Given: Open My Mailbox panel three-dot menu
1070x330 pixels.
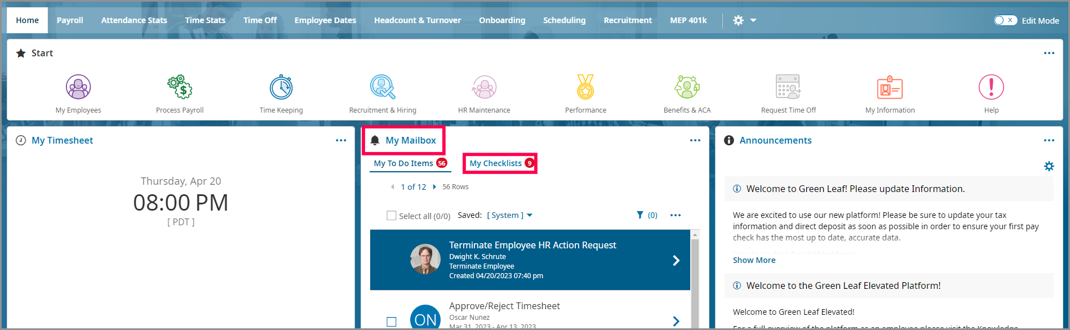Looking at the screenshot, I should (x=695, y=140).
